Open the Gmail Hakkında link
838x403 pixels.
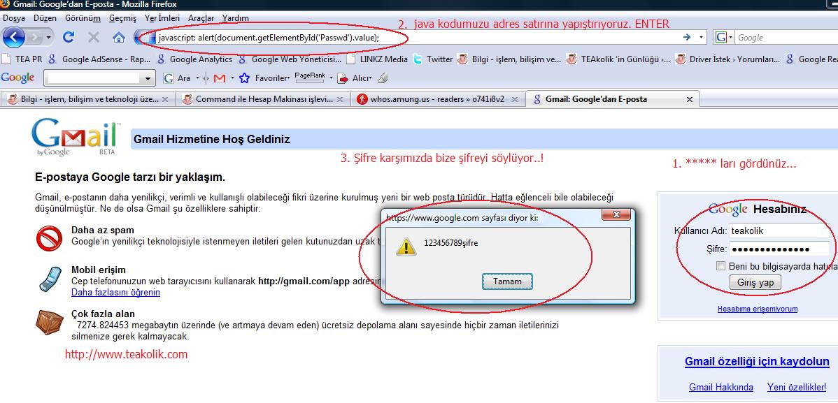pos(721,388)
